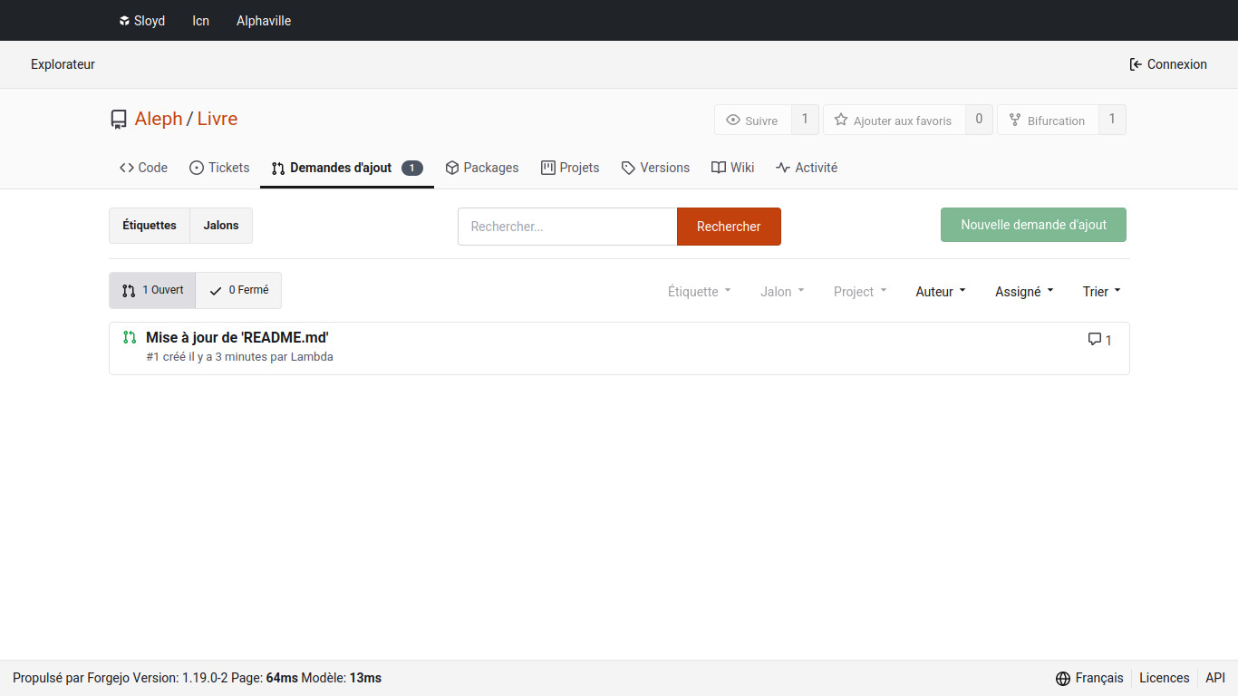View the watchers count of 1
The image size is (1238, 696).
[805, 120]
